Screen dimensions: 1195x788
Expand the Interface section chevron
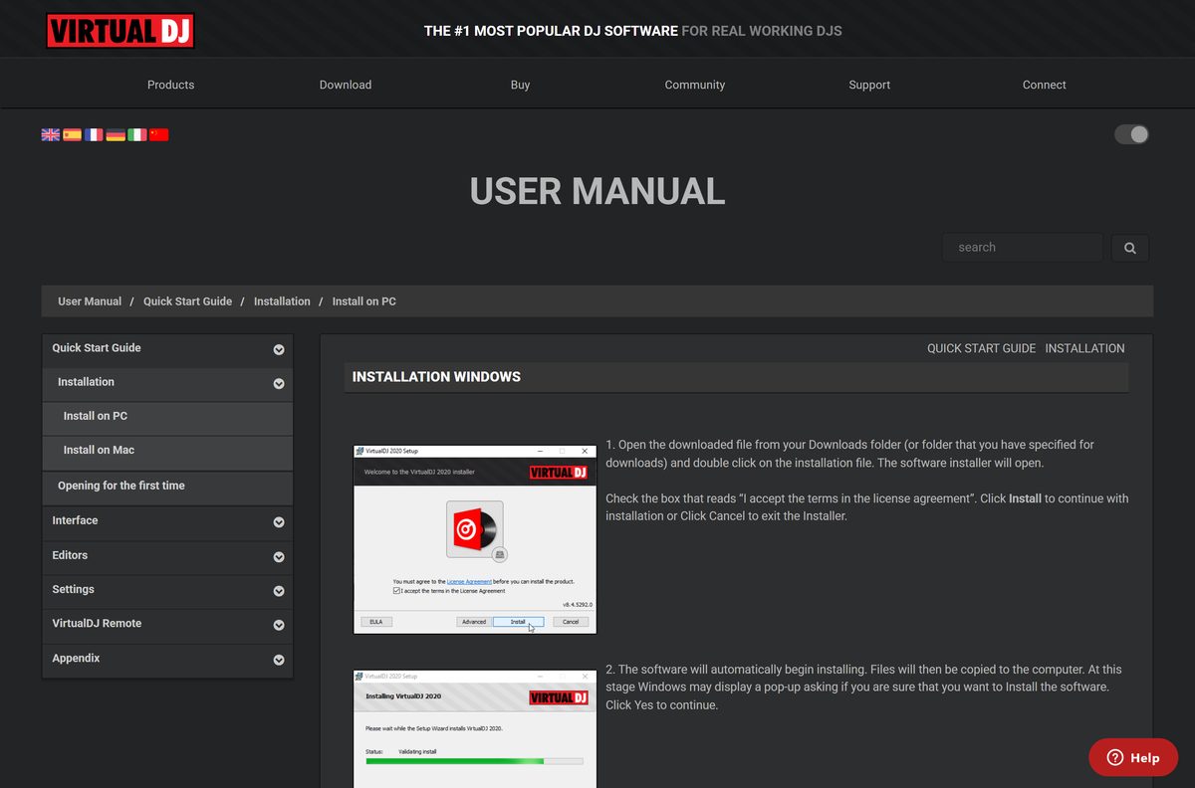(279, 521)
